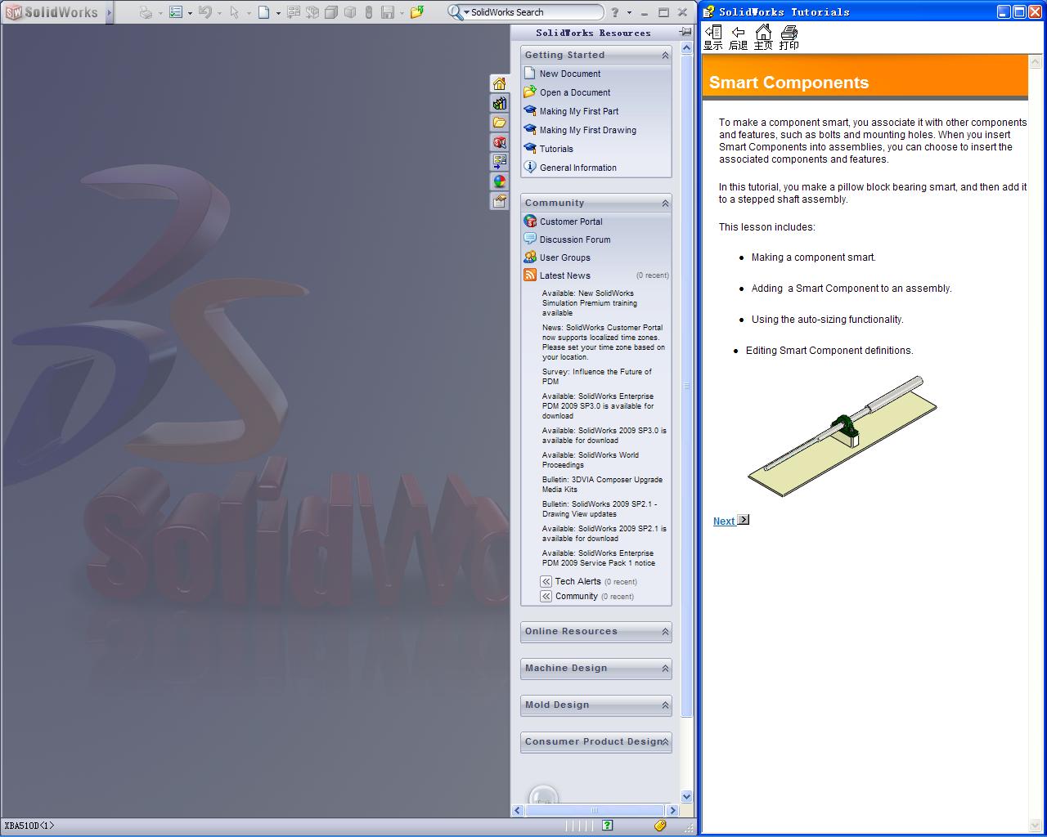Click the task pane scroll down arrow
Screen dimensions: 1047x837
click(686, 796)
